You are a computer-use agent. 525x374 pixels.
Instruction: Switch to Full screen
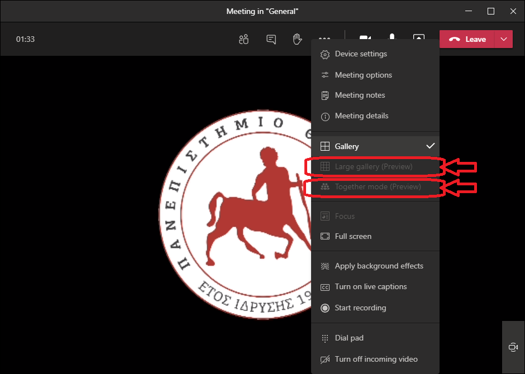[375, 236]
